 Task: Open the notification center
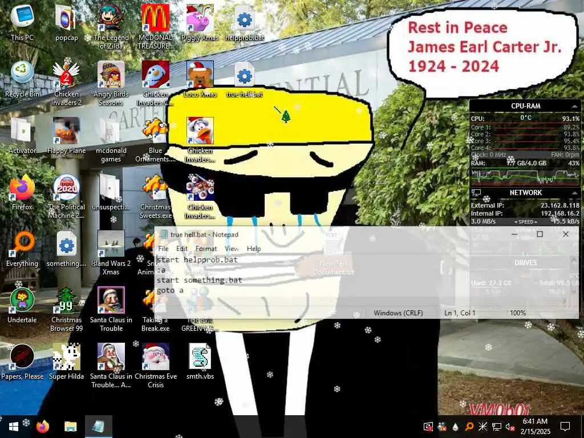[565, 427]
